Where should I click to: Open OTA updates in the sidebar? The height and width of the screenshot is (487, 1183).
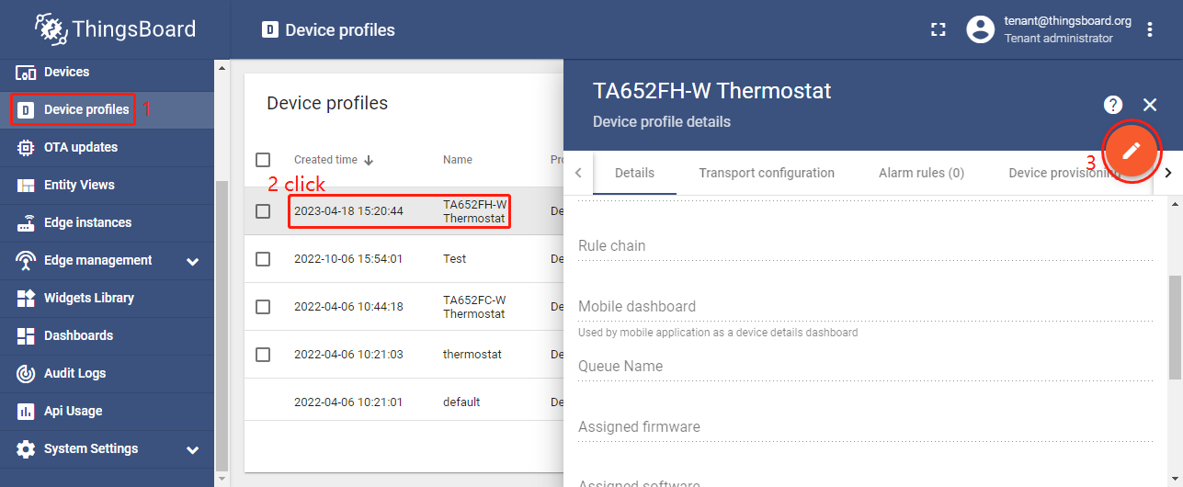click(x=108, y=147)
